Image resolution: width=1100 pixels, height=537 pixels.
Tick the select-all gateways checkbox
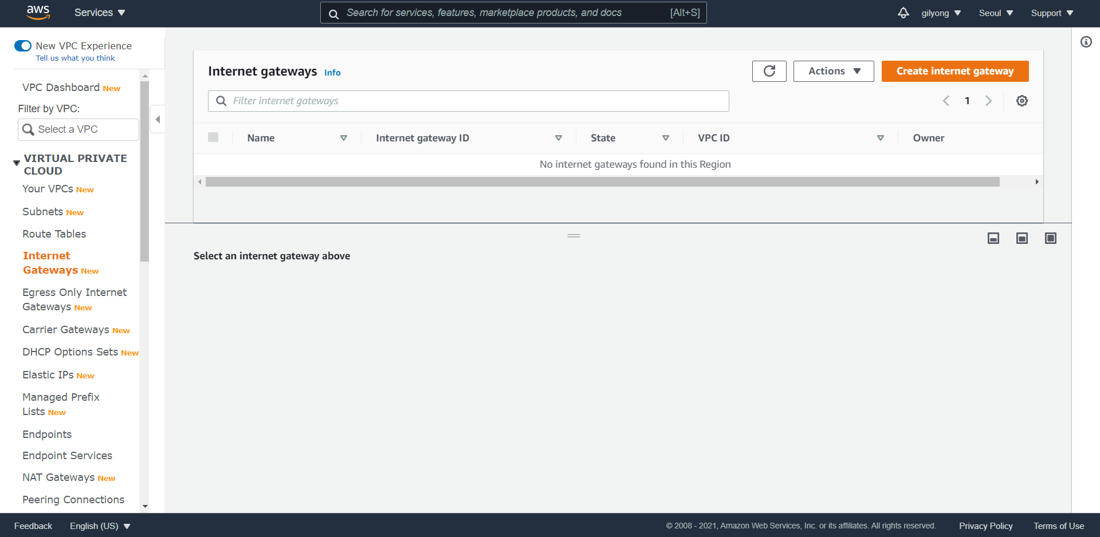pos(213,137)
